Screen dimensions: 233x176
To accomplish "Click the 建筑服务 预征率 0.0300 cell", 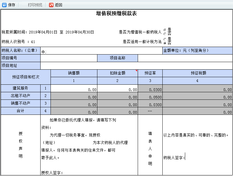I will click(x=150, y=88).
